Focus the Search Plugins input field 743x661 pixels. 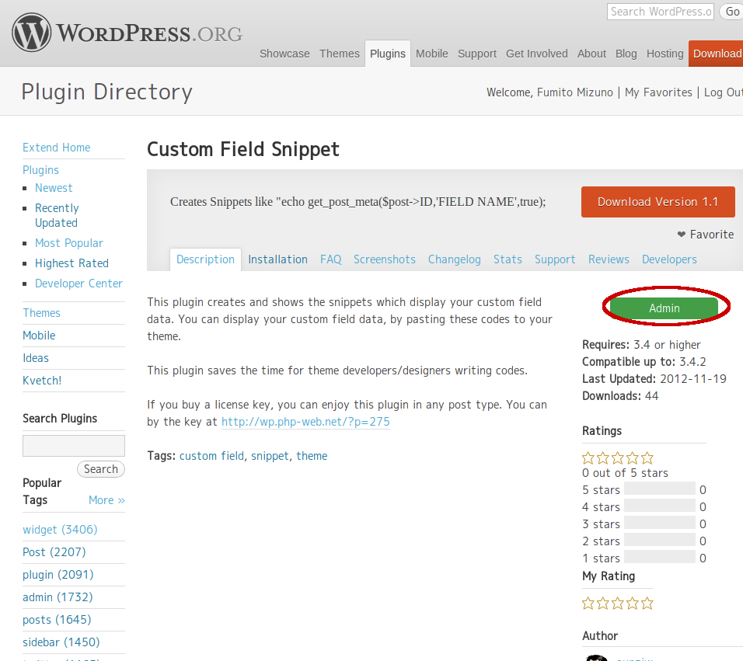[x=74, y=446]
